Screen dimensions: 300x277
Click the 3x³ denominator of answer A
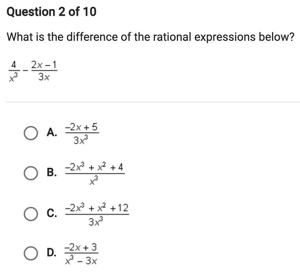pos(81,140)
